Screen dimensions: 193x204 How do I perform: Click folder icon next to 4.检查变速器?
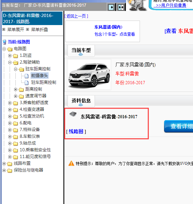click(15, 110)
